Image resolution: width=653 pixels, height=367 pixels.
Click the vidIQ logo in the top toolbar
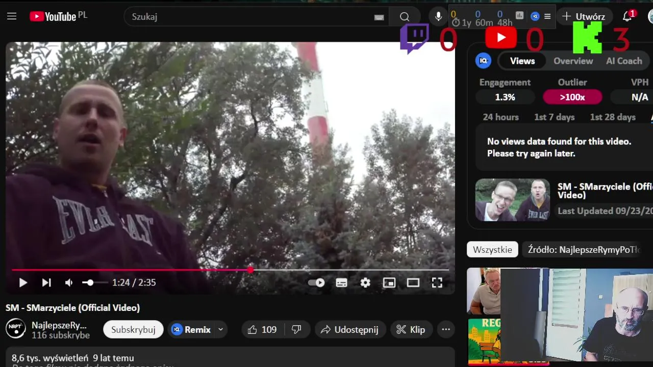click(535, 16)
